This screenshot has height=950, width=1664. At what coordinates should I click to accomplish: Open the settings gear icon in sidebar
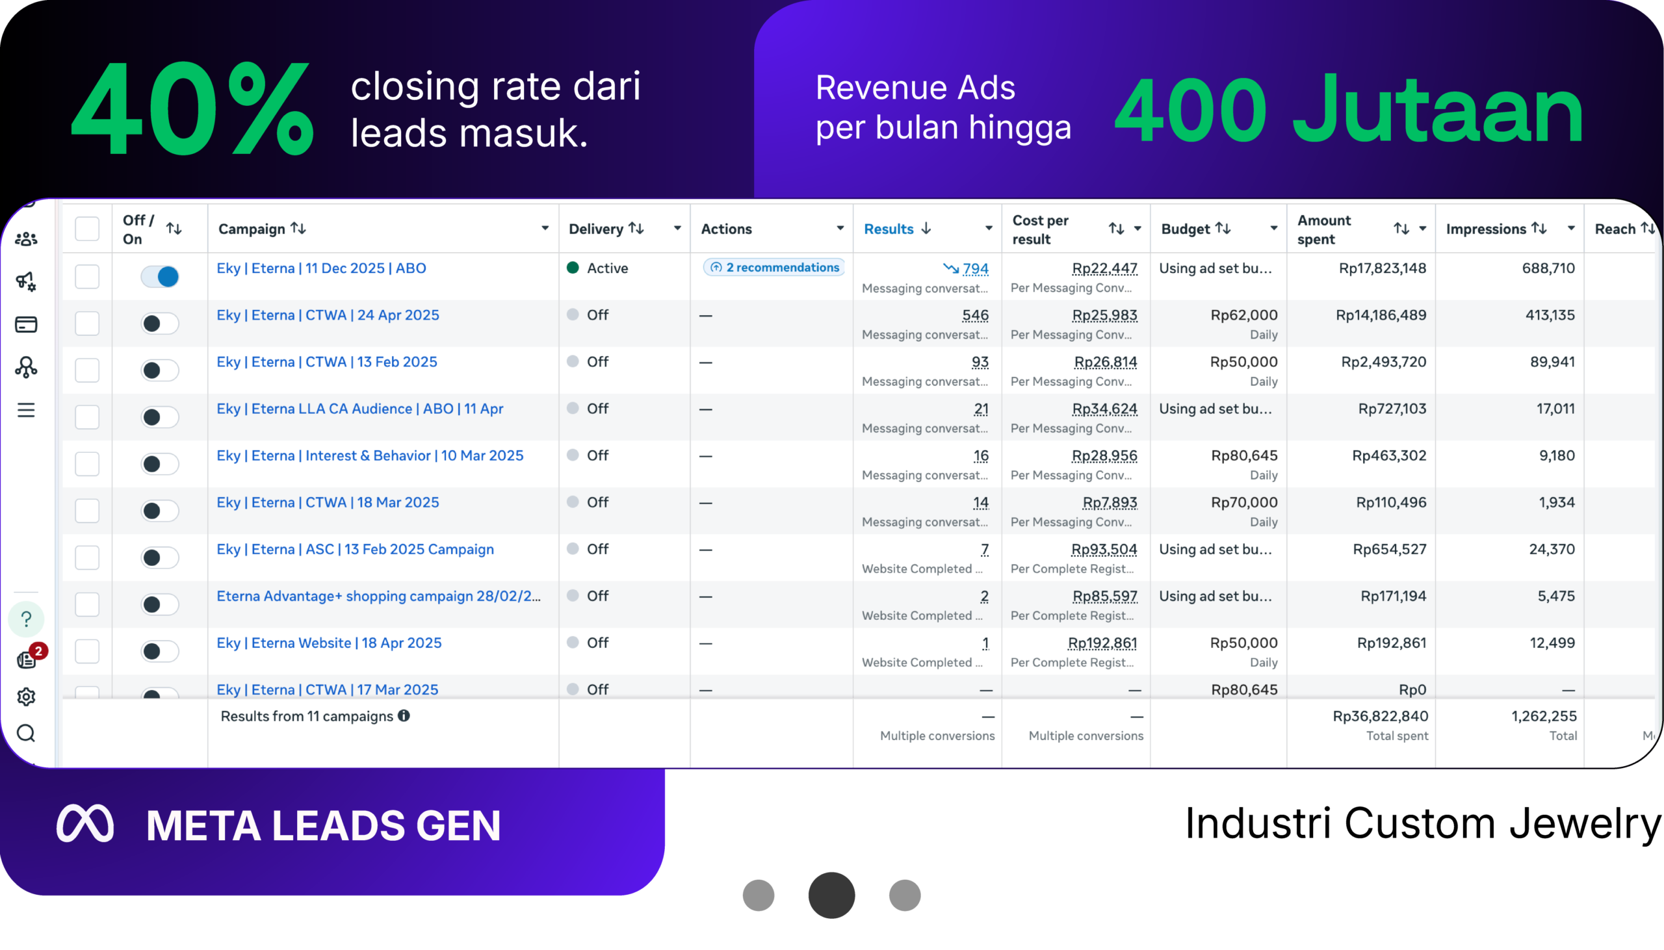point(26,696)
